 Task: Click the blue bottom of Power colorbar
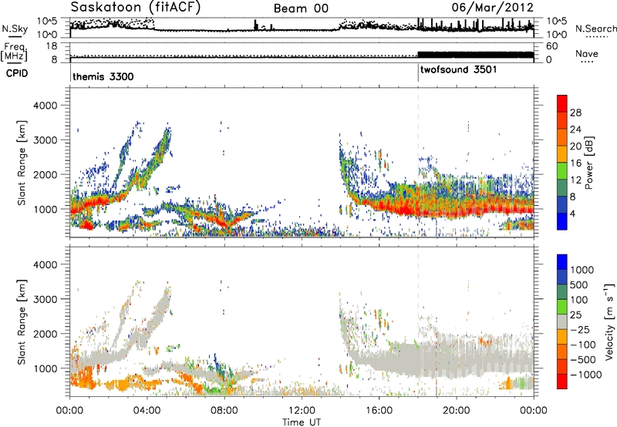tap(562, 221)
